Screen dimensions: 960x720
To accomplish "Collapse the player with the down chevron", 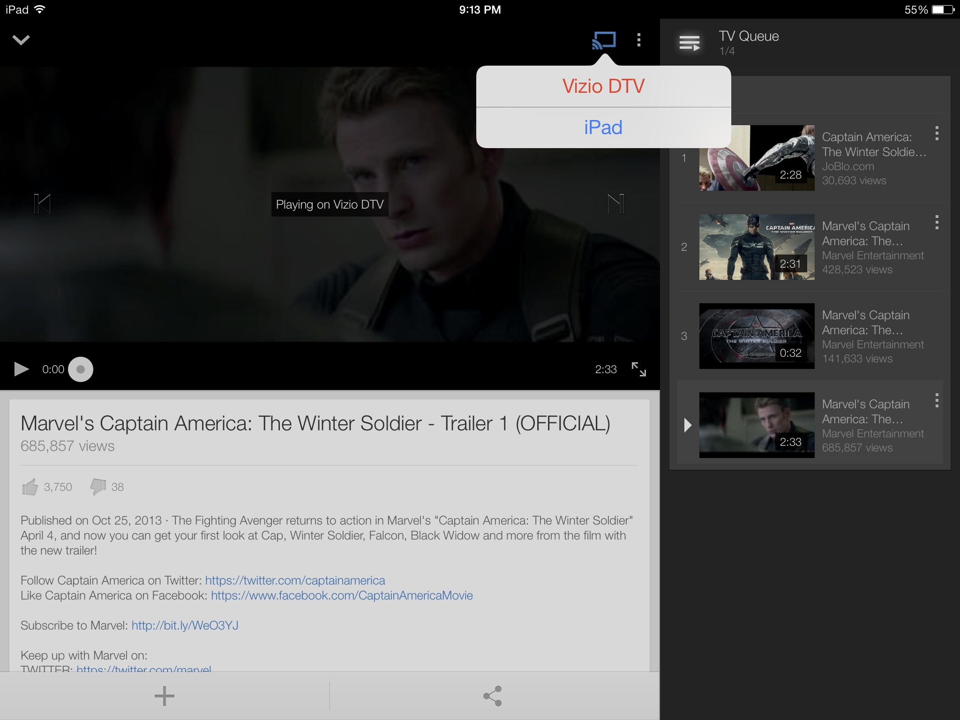I will click(21, 40).
